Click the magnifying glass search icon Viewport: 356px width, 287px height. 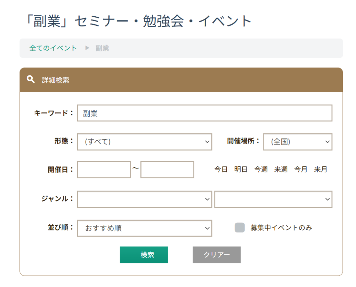point(31,80)
